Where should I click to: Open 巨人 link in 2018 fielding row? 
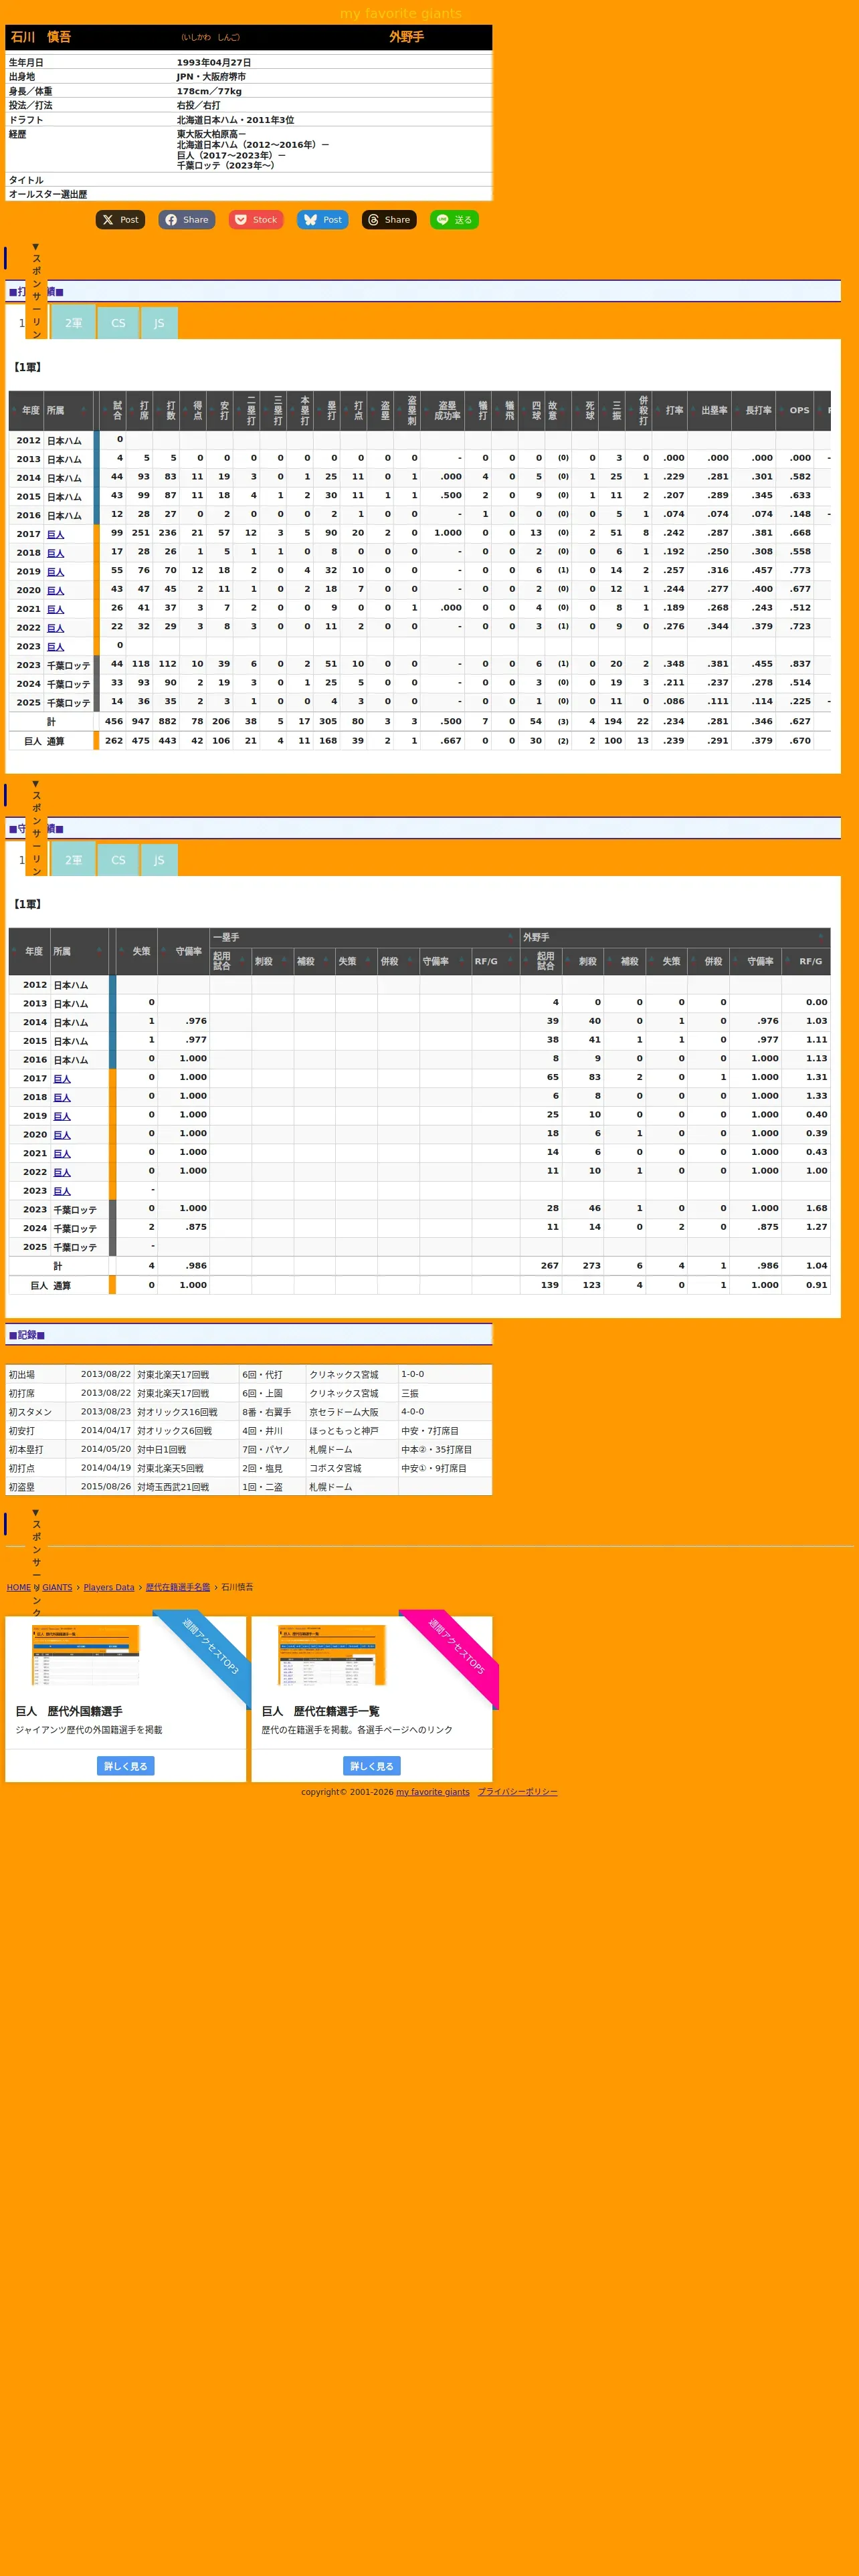click(62, 1098)
